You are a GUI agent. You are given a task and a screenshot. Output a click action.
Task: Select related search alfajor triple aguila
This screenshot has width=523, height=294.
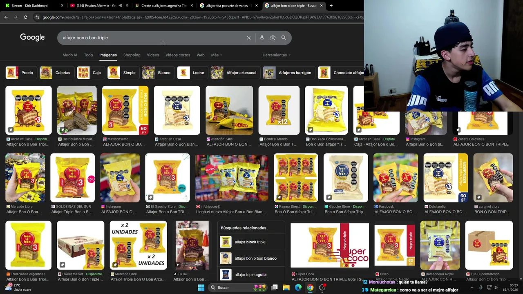point(251,275)
